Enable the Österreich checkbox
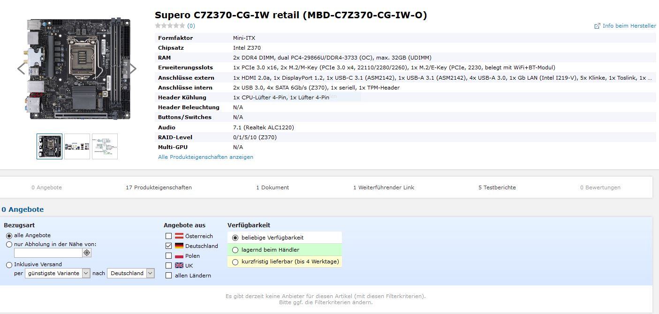659x314 pixels. (x=168, y=236)
